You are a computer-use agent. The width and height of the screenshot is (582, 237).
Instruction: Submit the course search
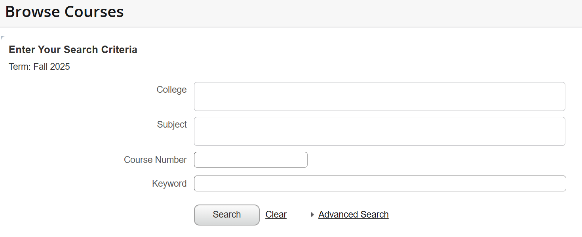coord(226,214)
